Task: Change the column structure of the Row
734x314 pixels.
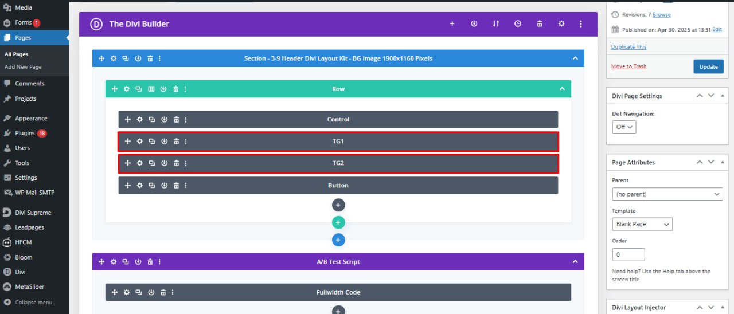Action: [x=151, y=89]
